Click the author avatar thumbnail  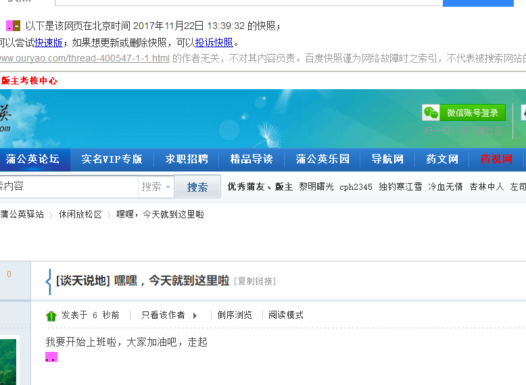coord(8,362)
